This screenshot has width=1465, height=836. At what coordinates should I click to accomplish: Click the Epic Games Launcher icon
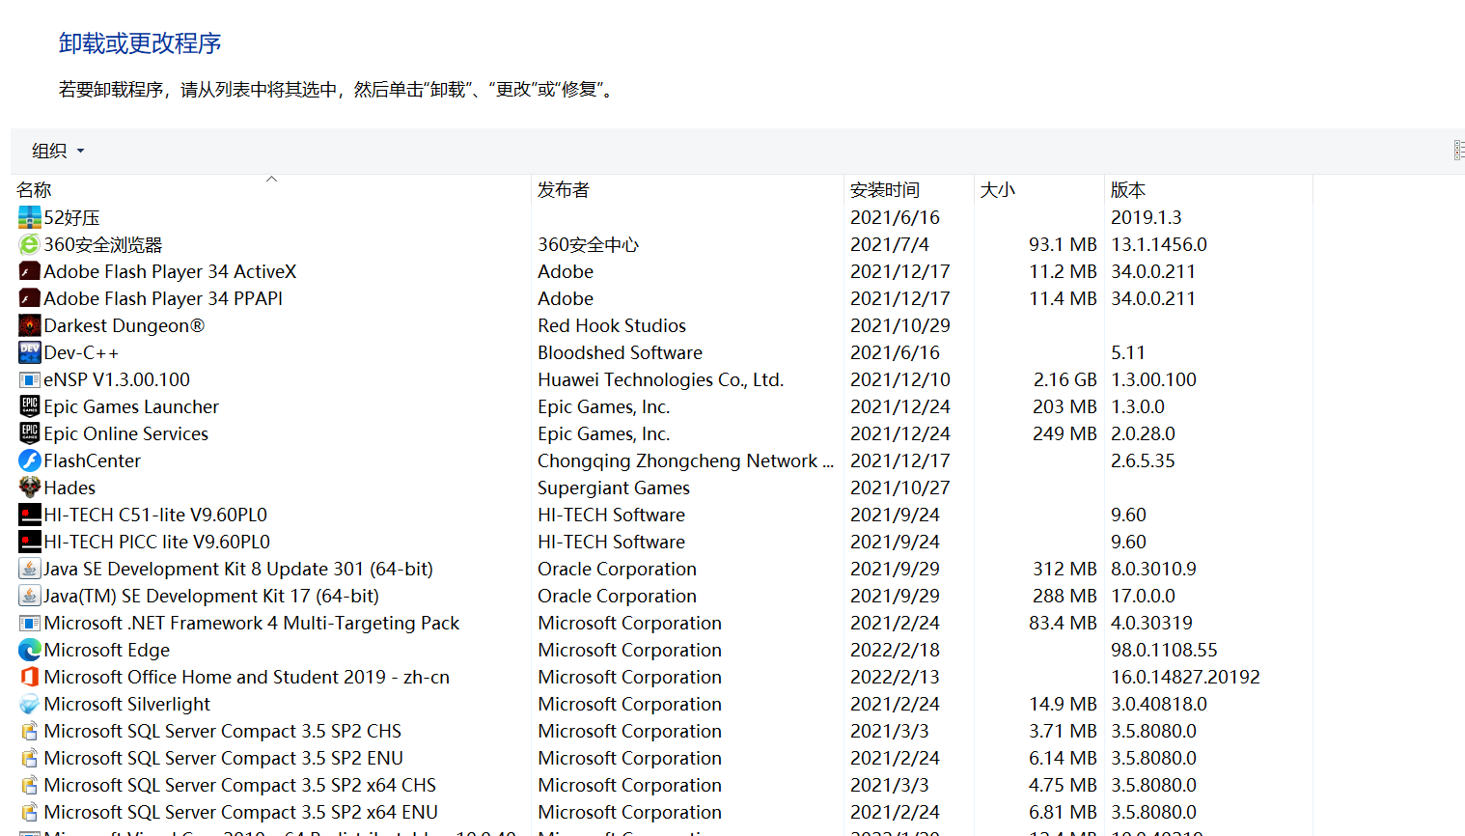[30, 406]
